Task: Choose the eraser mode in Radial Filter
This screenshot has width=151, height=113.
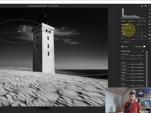Action: tap(130, 28)
